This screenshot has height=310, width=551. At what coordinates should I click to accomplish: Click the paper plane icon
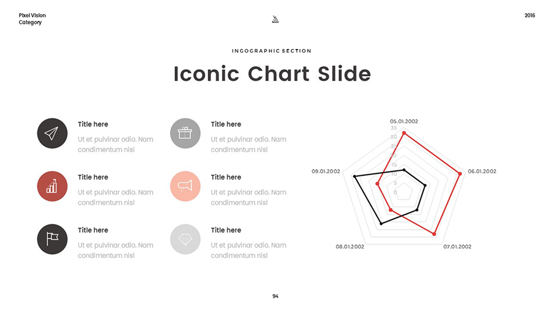tap(53, 133)
